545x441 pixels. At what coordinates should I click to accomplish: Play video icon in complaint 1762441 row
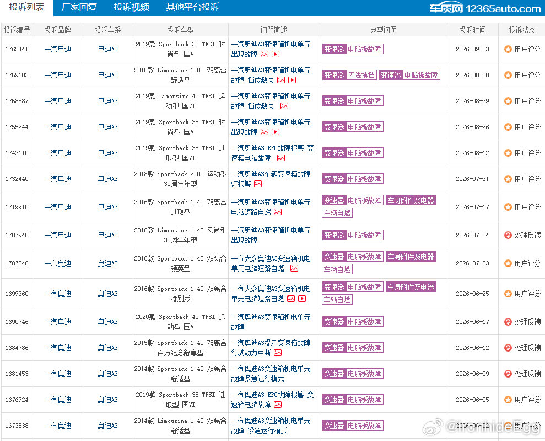click(276, 54)
